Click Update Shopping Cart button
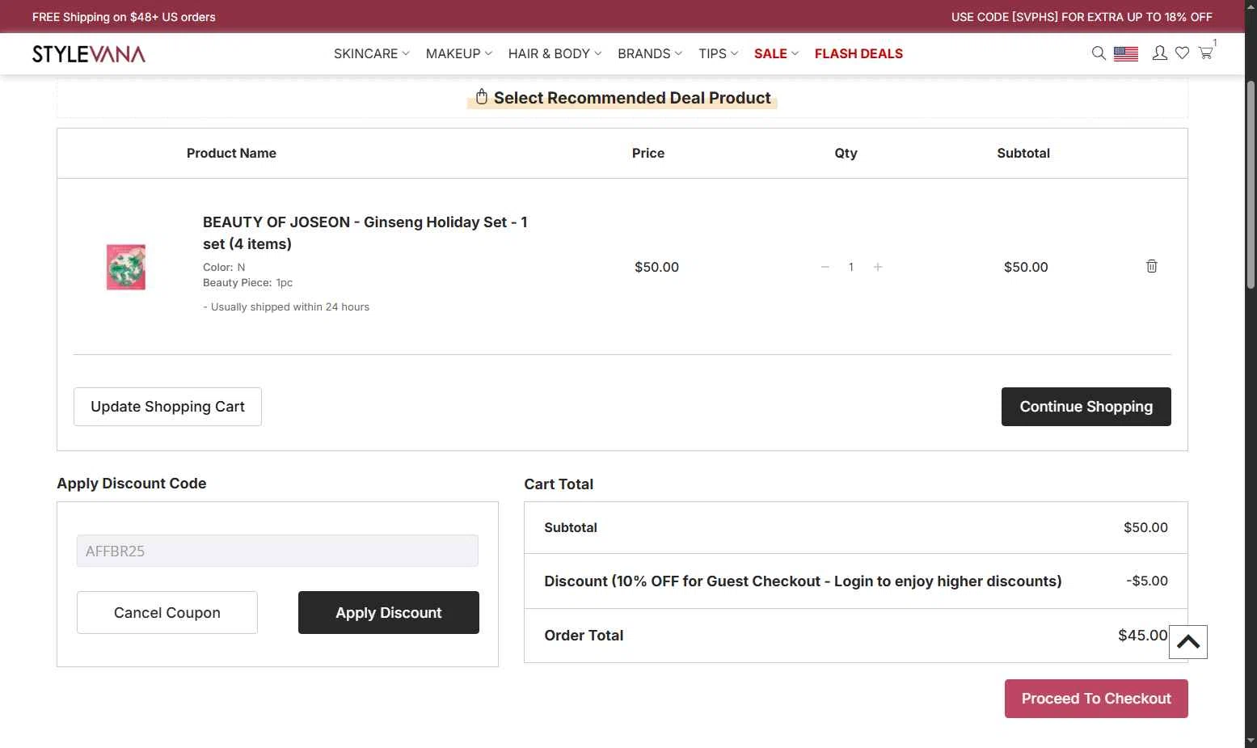 167,407
